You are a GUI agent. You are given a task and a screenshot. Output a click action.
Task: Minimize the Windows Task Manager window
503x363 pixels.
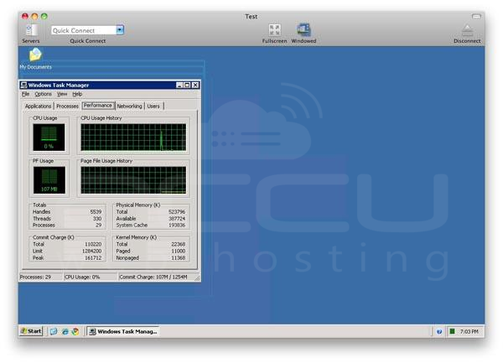[x=179, y=85]
